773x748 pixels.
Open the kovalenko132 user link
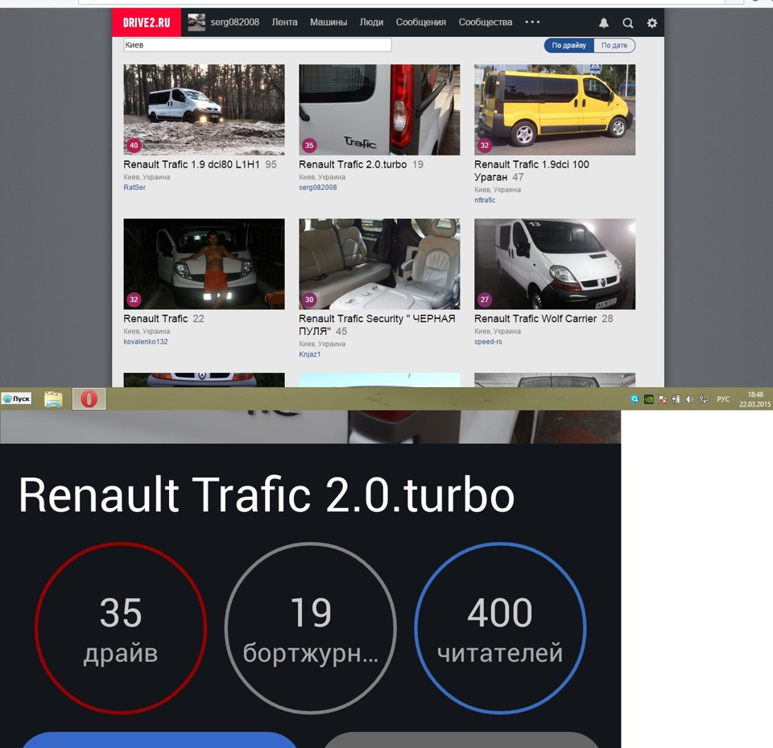[x=146, y=341]
